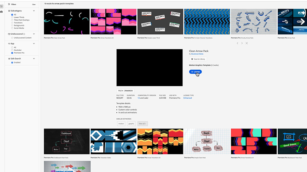This screenshot has height=172, width=307.
Task: Click the motion keyword tag
Action: coord(121,124)
